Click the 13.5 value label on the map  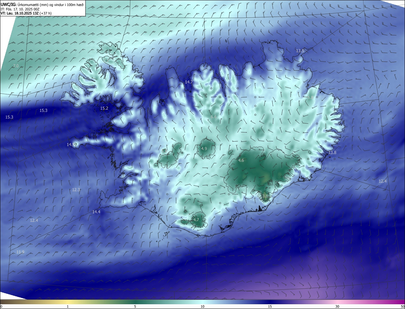tap(300, 51)
